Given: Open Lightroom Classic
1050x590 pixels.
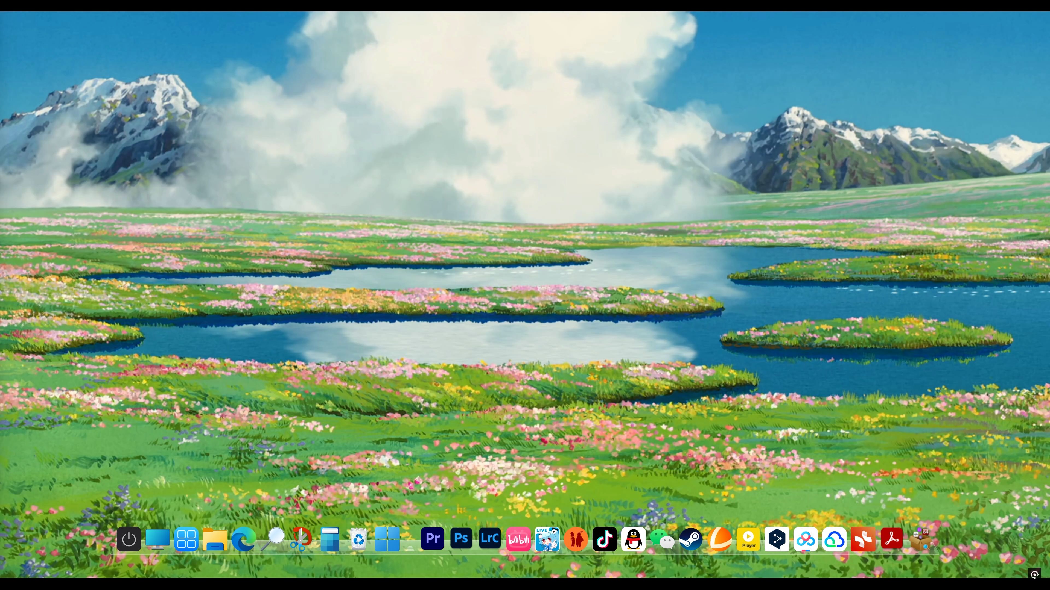Looking at the screenshot, I should pos(489,539).
